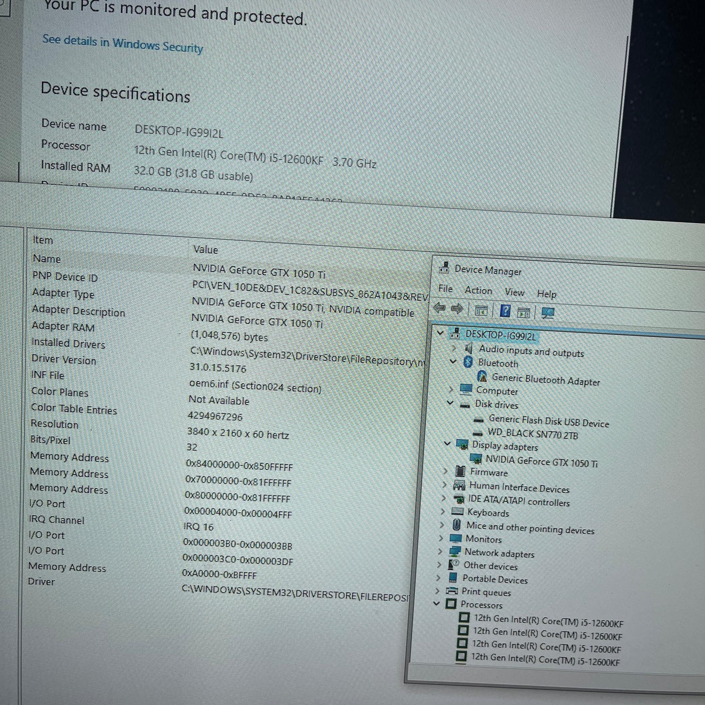Select NVIDIA GeForce GTX 1050 Ti in Device Manager tree

click(x=541, y=461)
